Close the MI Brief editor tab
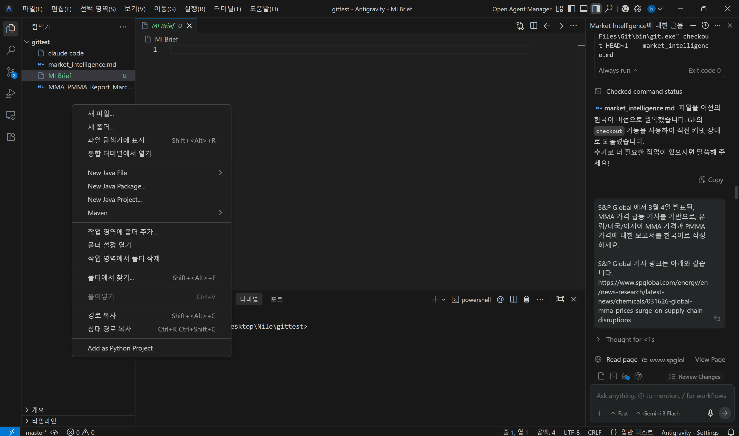 (x=189, y=26)
